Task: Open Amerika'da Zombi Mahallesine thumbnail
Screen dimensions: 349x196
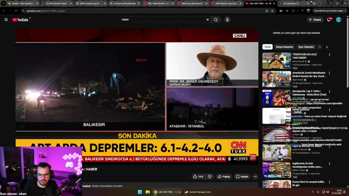Action: click(x=276, y=79)
